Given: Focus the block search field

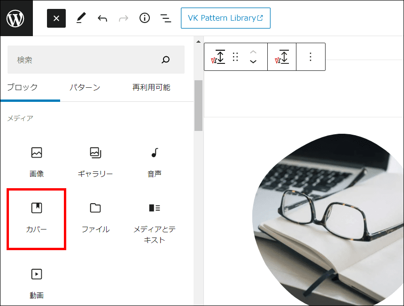Looking at the screenshot, I should 96,60.
